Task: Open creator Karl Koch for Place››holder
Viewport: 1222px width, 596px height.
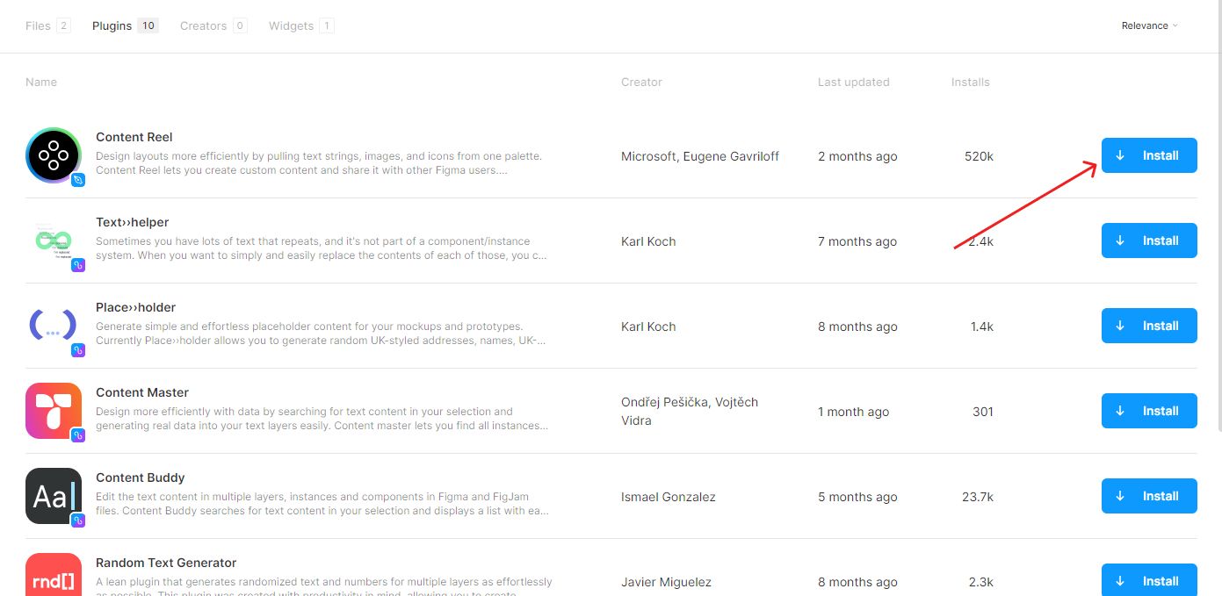Action: (x=648, y=327)
